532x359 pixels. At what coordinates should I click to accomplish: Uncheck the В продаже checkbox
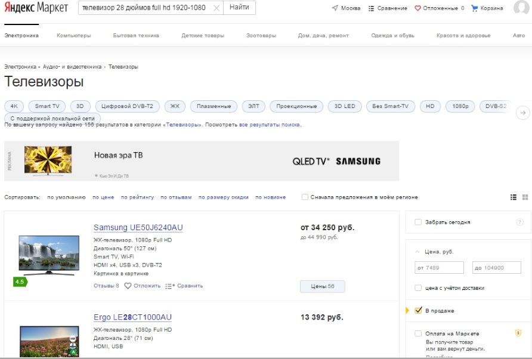(418, 310)
